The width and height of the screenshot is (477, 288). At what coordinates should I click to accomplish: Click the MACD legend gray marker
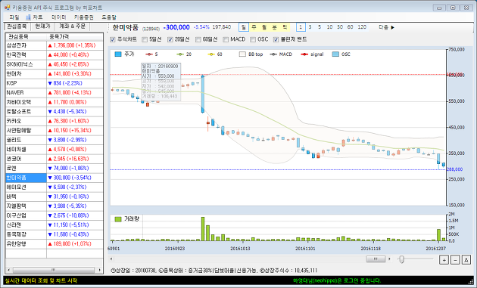click(x=273, y=54)
